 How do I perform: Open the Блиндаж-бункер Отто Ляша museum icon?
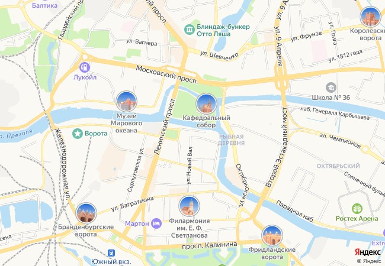coord(190,30)
